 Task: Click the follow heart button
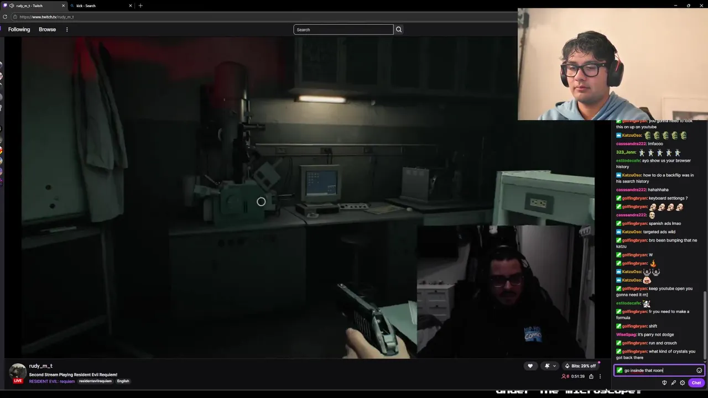coord(530,366)
